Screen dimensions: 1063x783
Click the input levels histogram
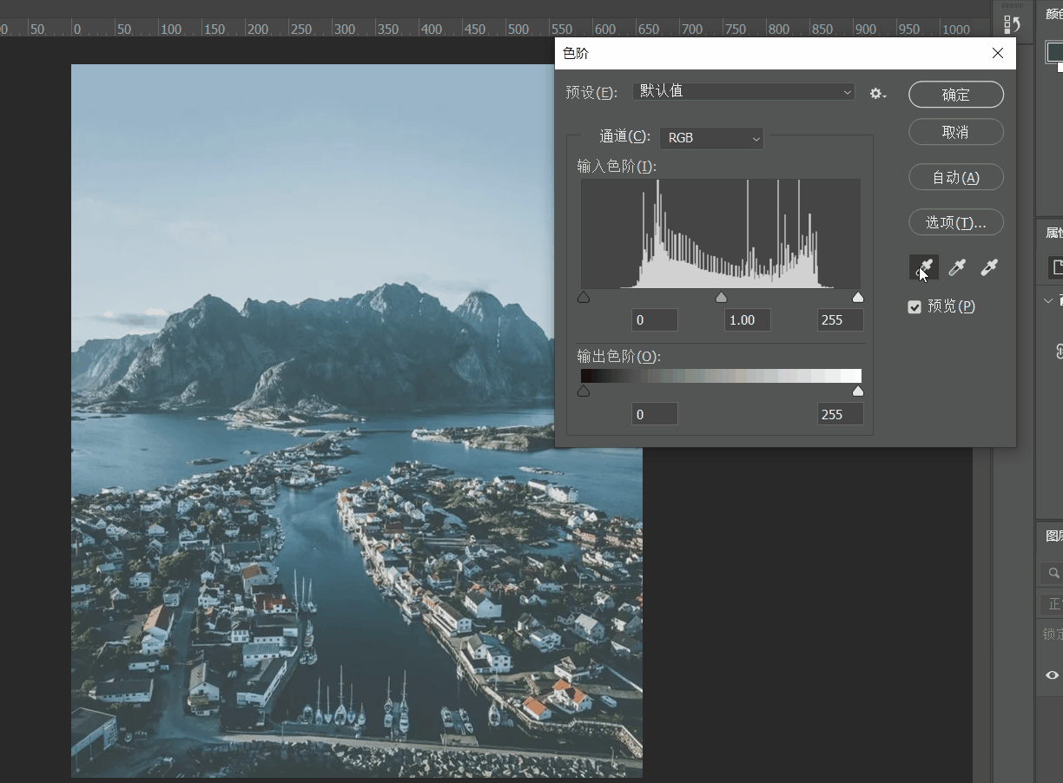click(x=721, y=234)
